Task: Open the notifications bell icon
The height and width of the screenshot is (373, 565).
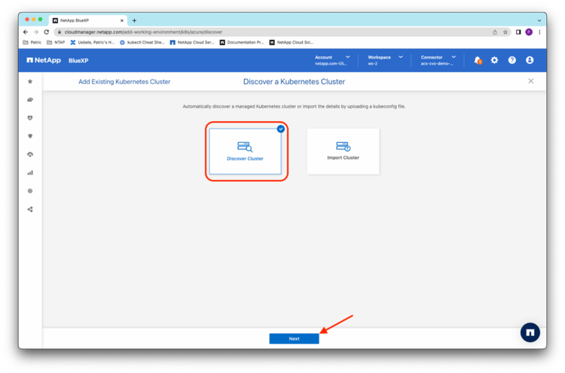Action: (478, 60)
